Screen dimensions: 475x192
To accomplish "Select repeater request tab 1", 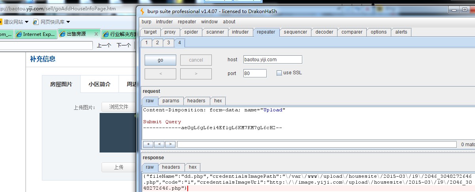I will pos(146,43).
